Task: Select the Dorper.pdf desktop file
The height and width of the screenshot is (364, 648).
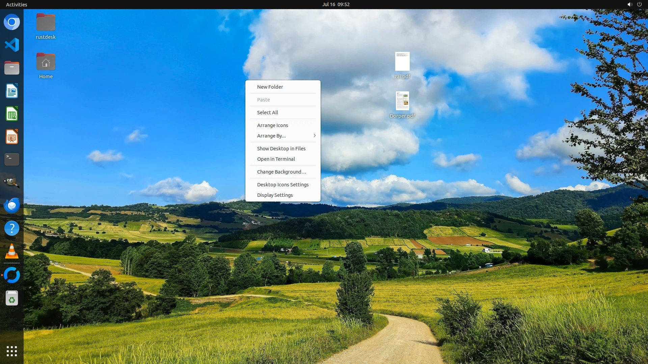Action: pyautogui.click(x=402, y=101)
